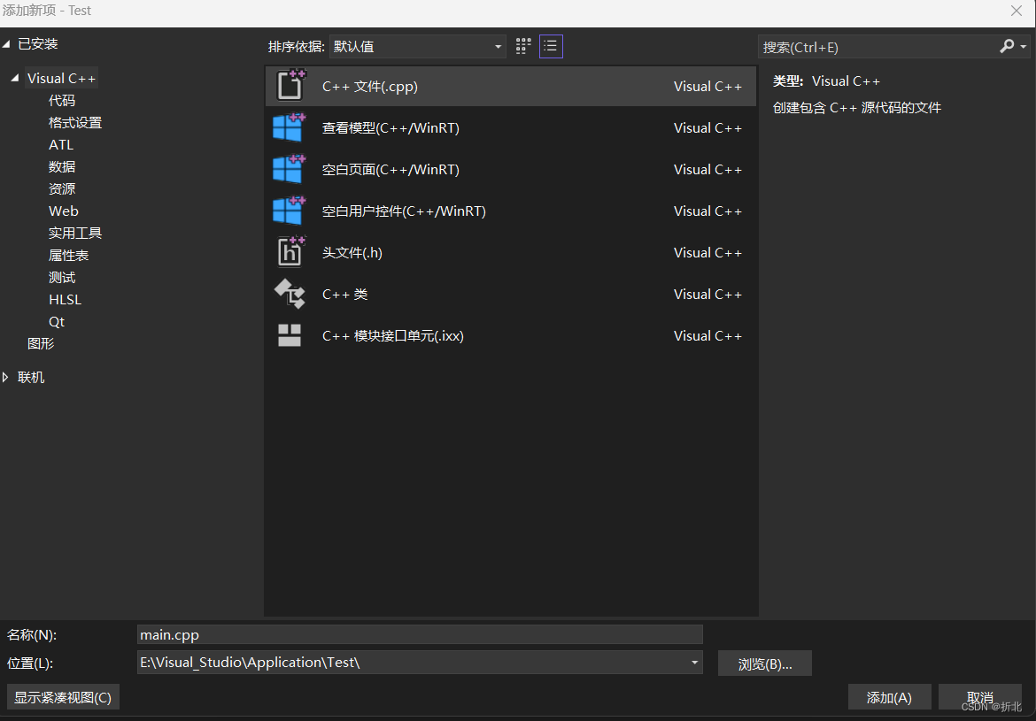Select the 测试 category
1036x721 pixels.
[x=62, y=277]
